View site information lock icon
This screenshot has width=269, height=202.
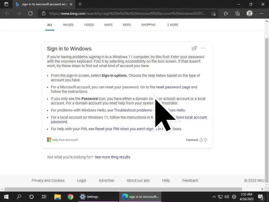pyautogui.click(x=44, y=13)
